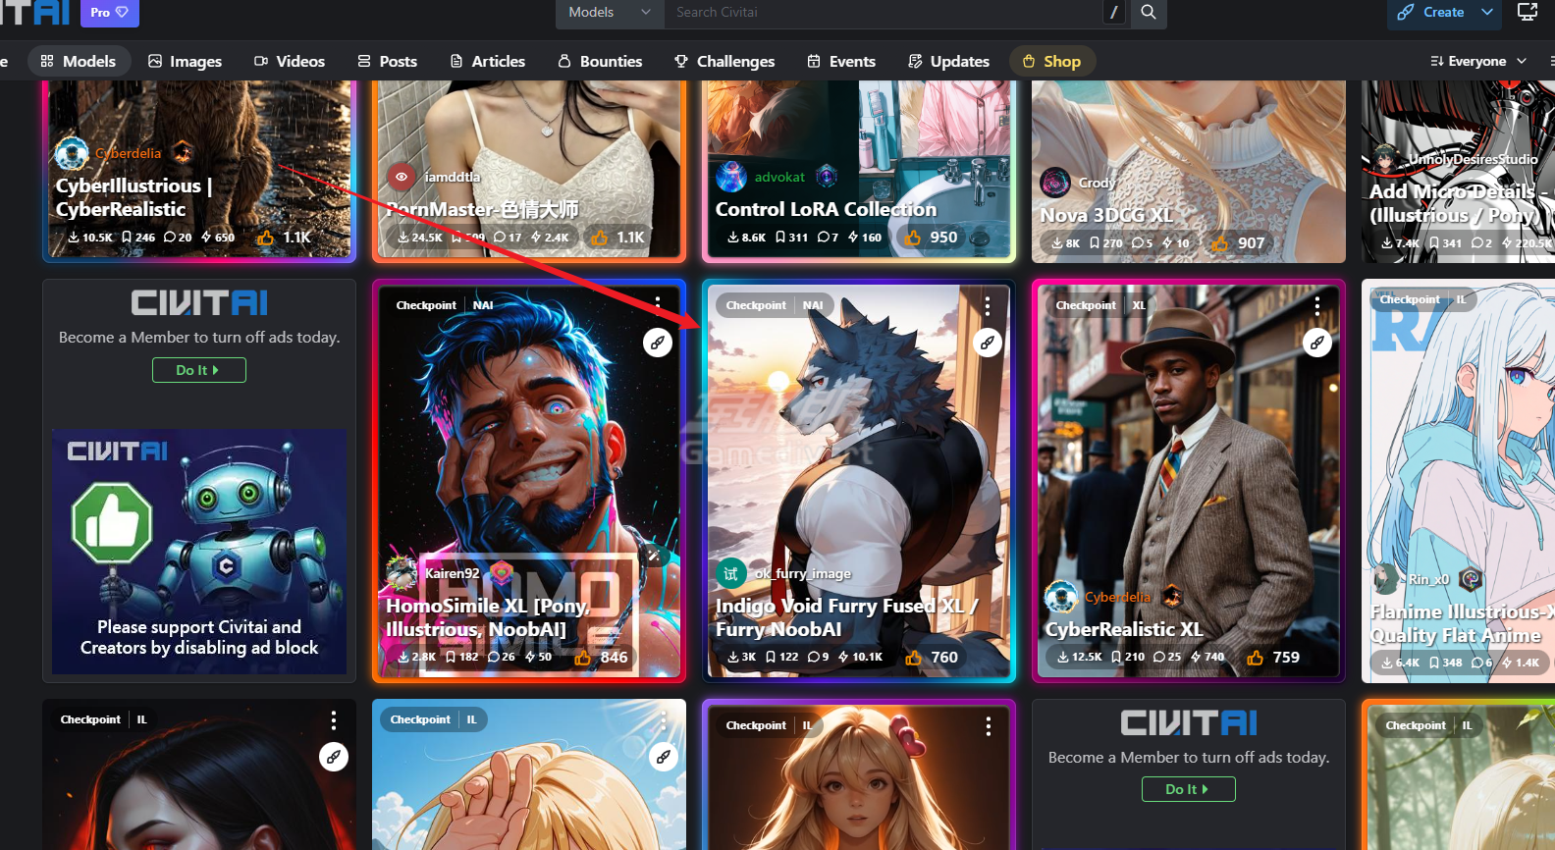This screenshot has width=1555, height=850.
Task: Click the Do It button in left ad panel
Action: point(199,370)
